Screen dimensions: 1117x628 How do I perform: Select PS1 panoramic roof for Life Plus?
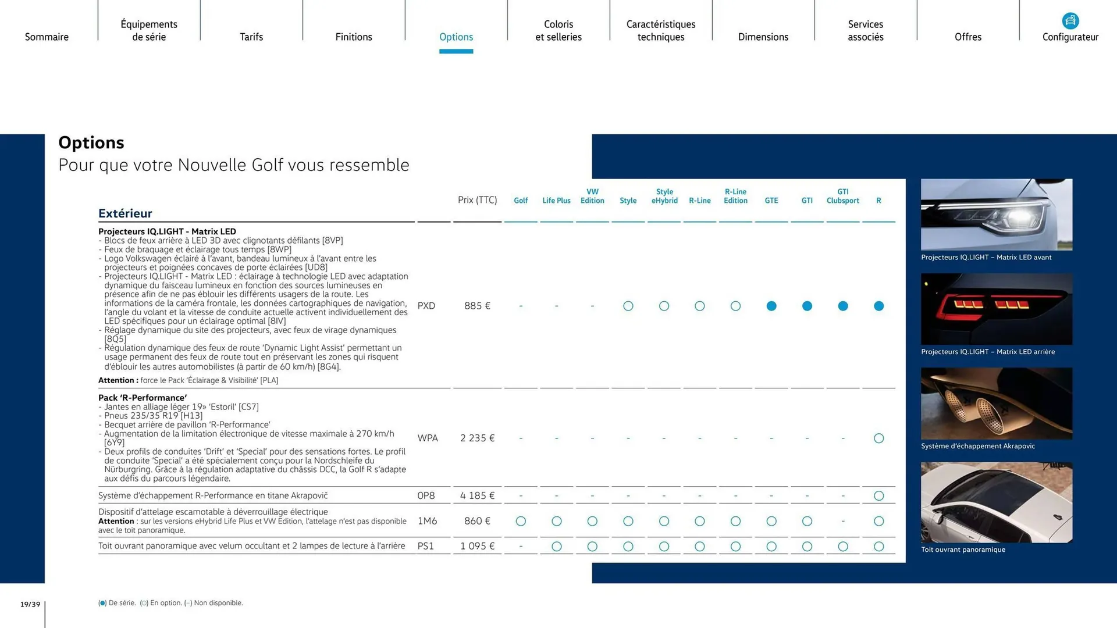coord(557,547)
